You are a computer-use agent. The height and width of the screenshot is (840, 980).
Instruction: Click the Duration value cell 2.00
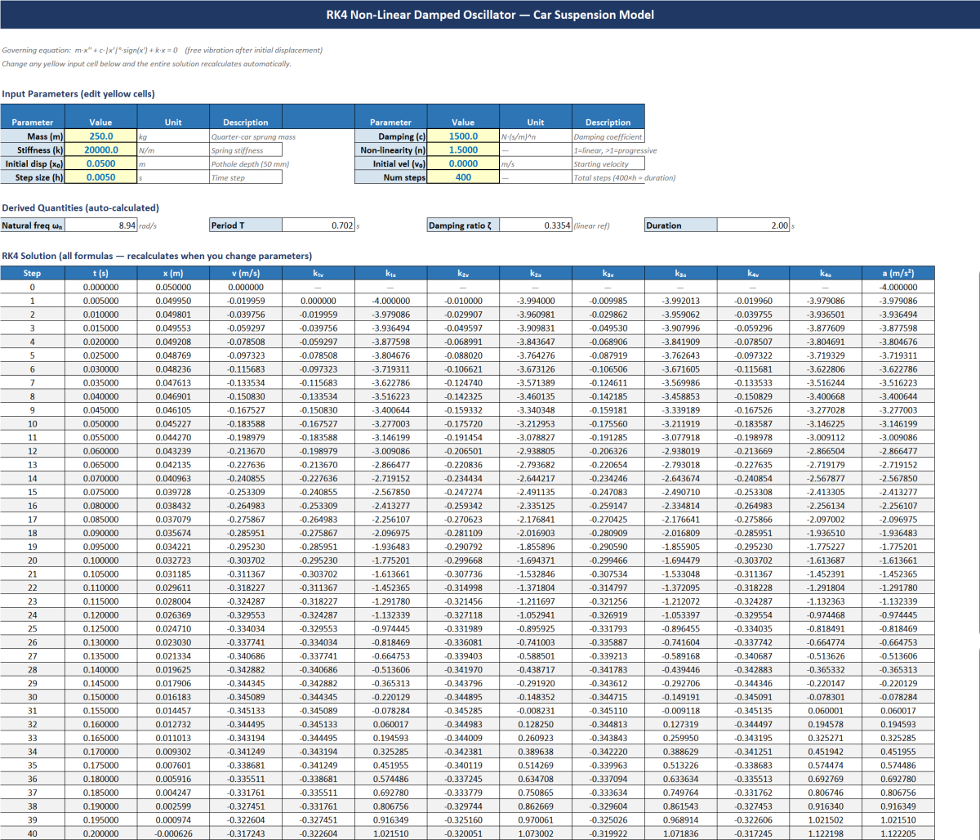(752, 226)
